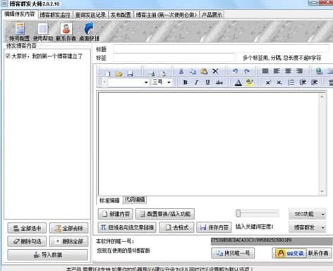
Task: Click into the 标题 title input field
Action: pos(221,49)
